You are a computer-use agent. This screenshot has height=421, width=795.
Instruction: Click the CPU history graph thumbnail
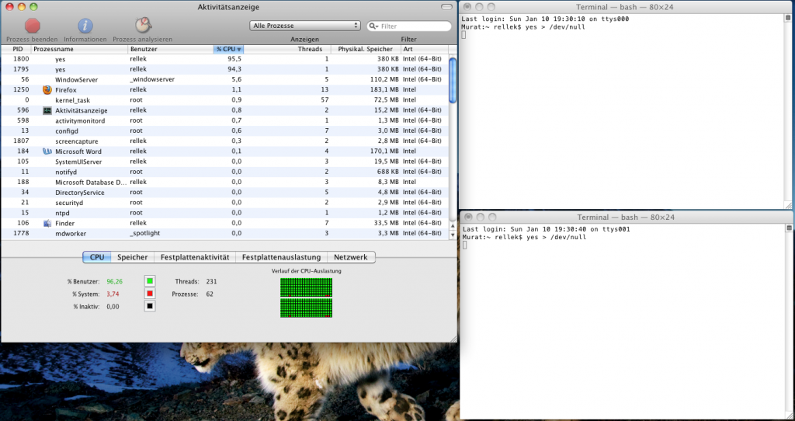point(306,297)
